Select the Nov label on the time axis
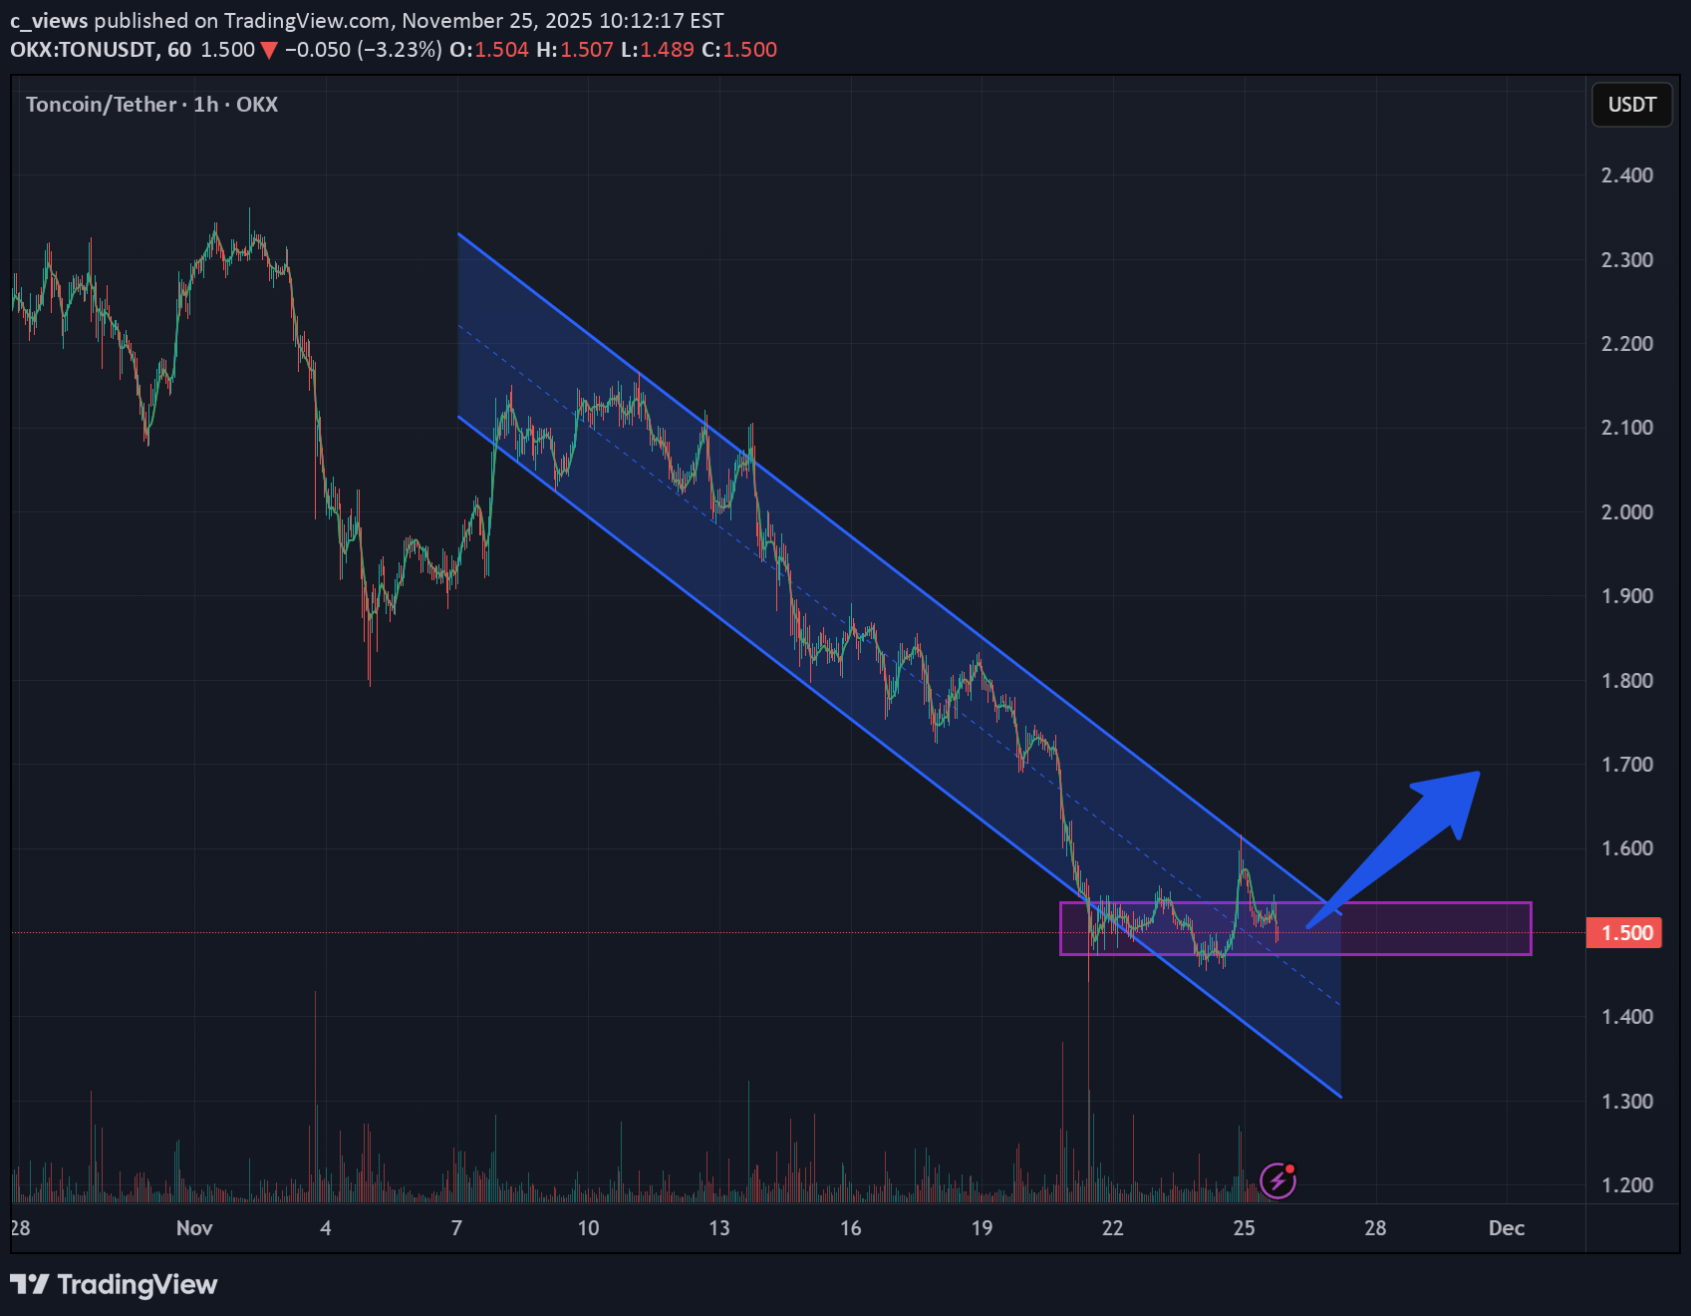 pos(194,1228)
